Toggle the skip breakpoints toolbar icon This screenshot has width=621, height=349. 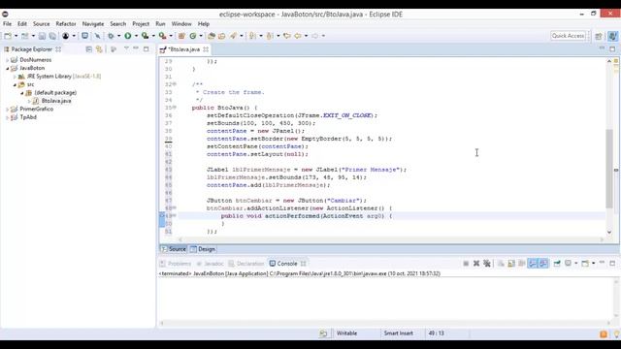point(97,36)
